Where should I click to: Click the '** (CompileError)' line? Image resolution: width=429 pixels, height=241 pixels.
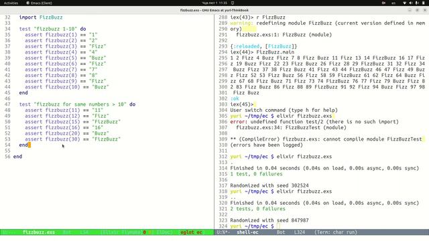[326, 139]
